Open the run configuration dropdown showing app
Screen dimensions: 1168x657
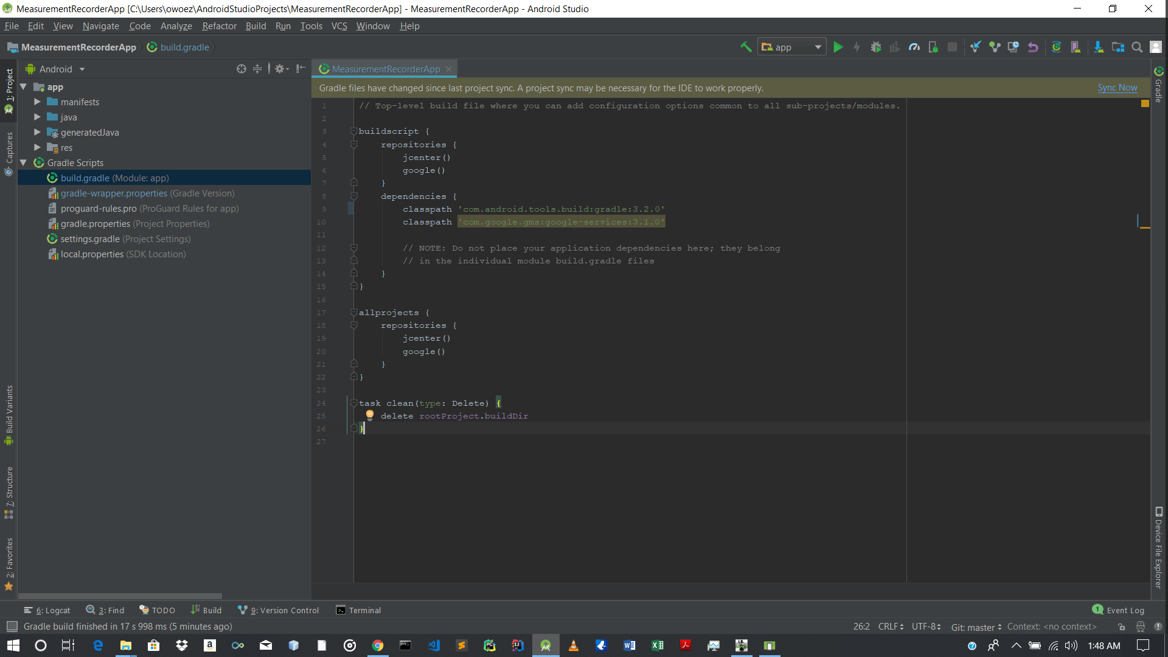[x=791, y=47]
